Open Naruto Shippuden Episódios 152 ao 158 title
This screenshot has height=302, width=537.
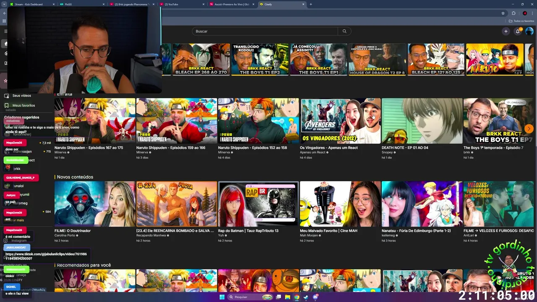click(253, 148)
